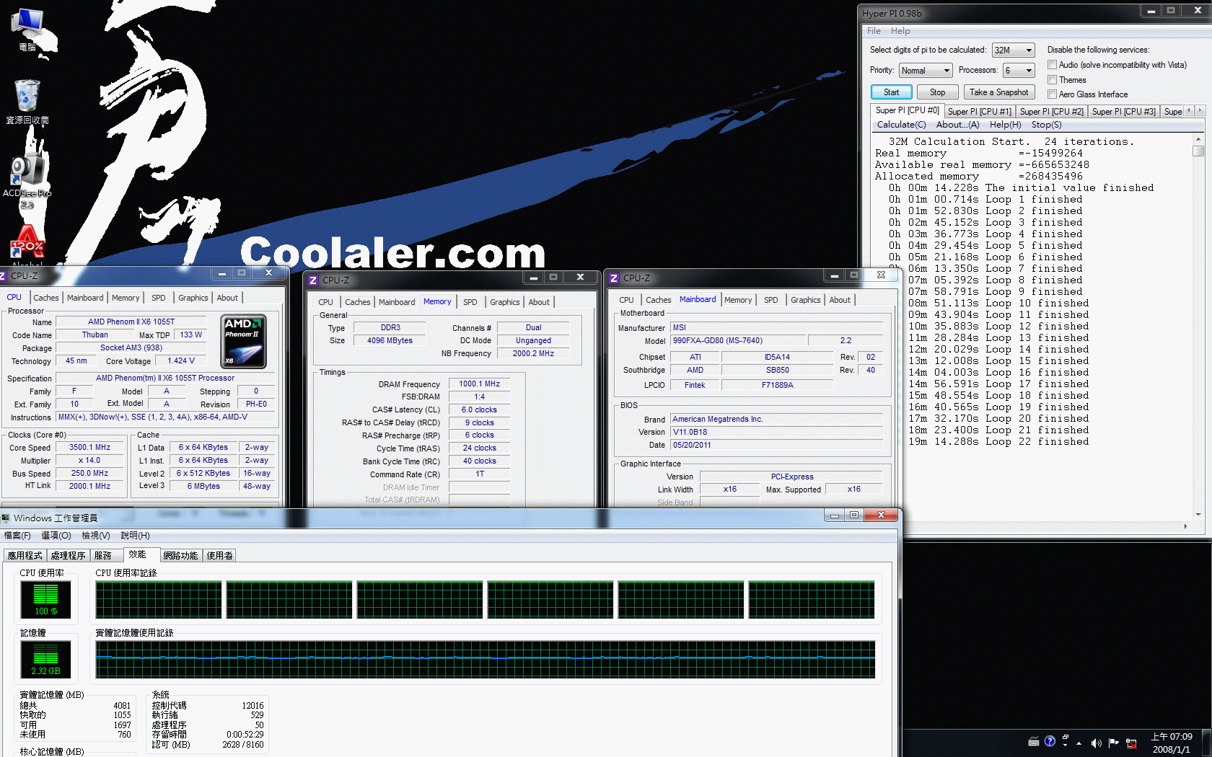Viewport: 1212px width, 757px height.
Task: Click the system clock in taskbar
Action: pos(1171,743)
